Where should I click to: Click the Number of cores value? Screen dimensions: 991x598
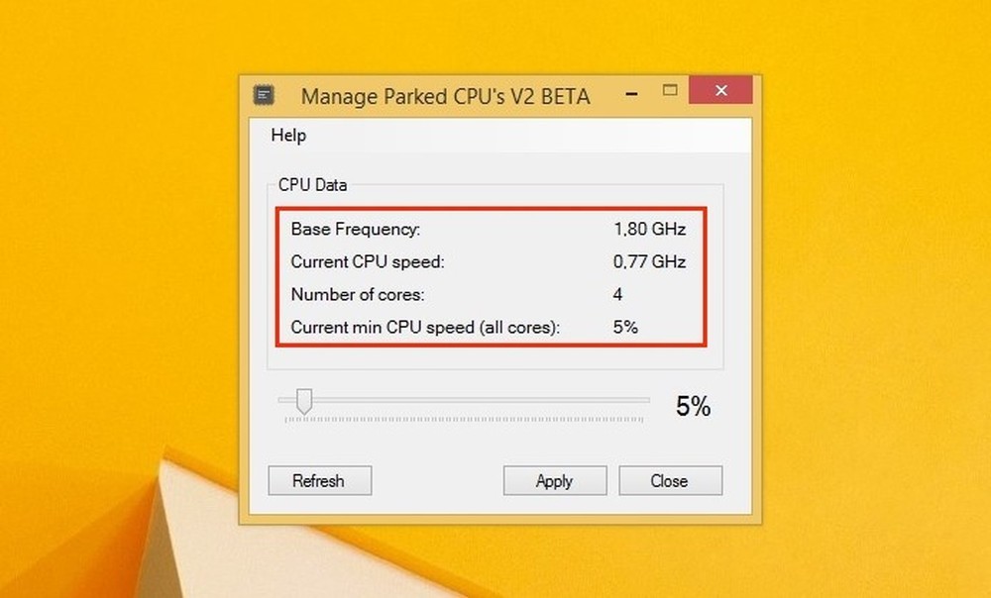click(x=617, y=294)
